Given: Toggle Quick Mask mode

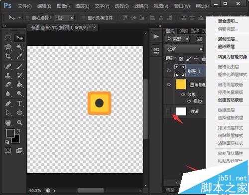Looking at the screenshot, I should [8, 150].
